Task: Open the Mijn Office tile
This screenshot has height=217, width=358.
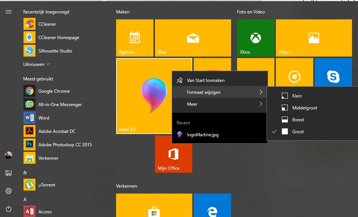Action: click(x=173, y=154)
